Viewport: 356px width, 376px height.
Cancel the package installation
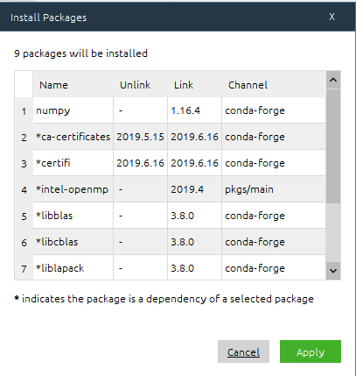click(243, 351)
